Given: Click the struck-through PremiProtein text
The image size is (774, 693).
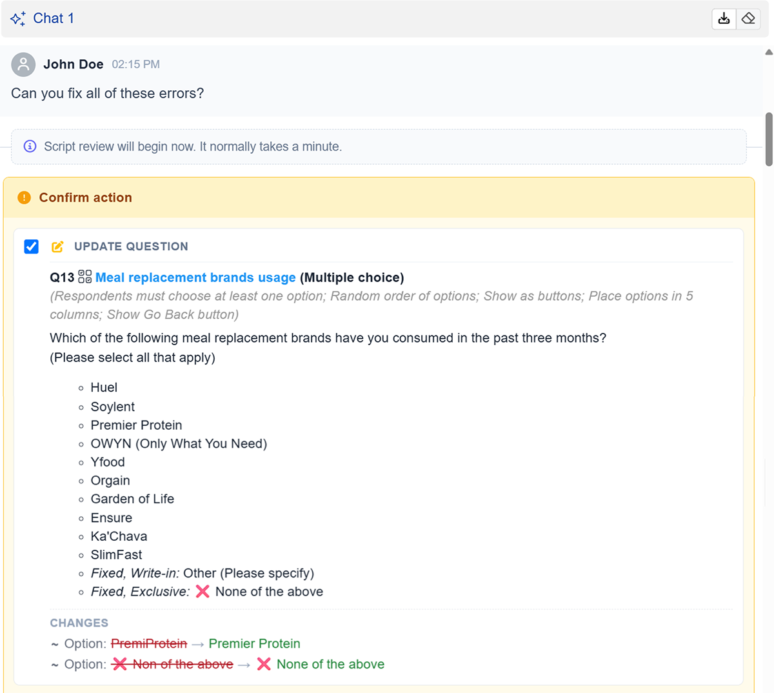Looking at the screenshot, I should coord(149,643).
